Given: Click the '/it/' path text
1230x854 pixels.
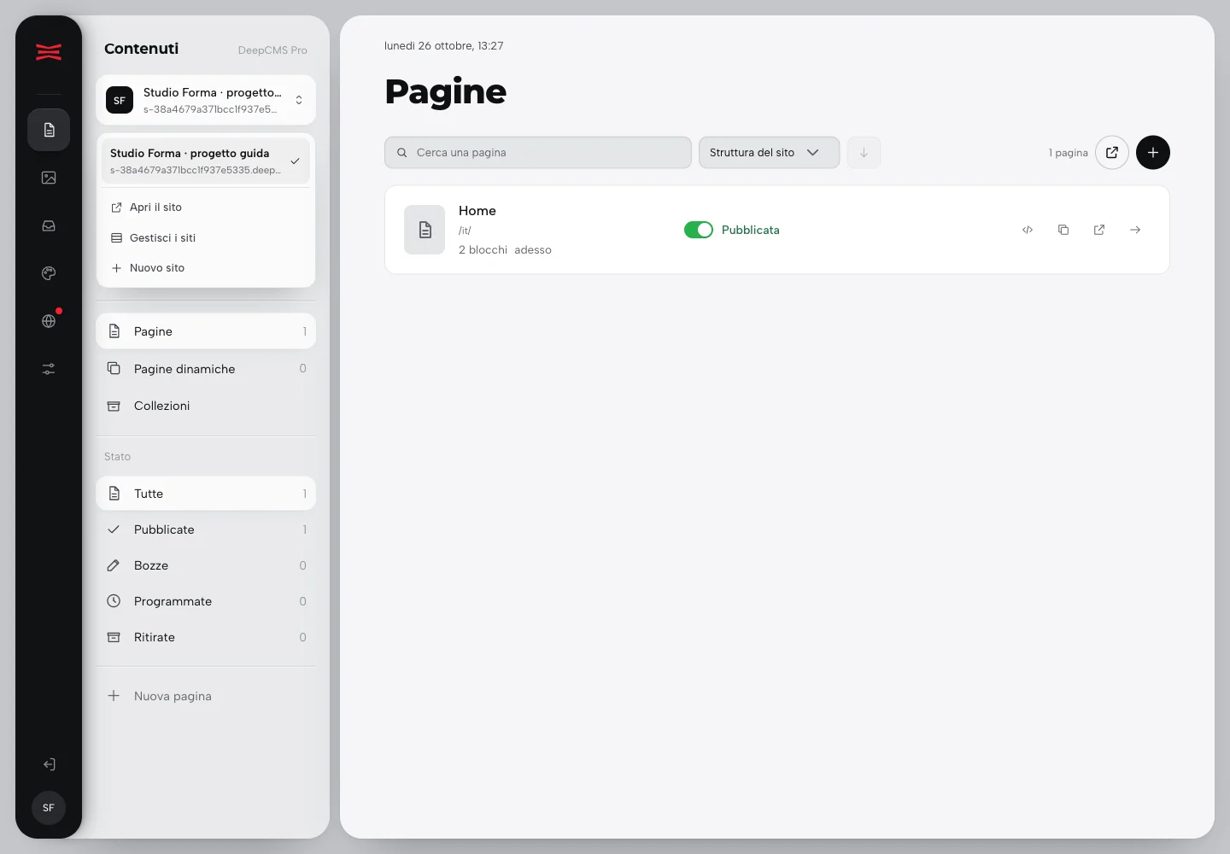Looking at the screenshot, I should tap(465, 231).
